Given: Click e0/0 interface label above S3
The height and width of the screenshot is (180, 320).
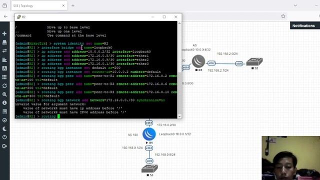Looking at the screenshot, I should point(149,161).
